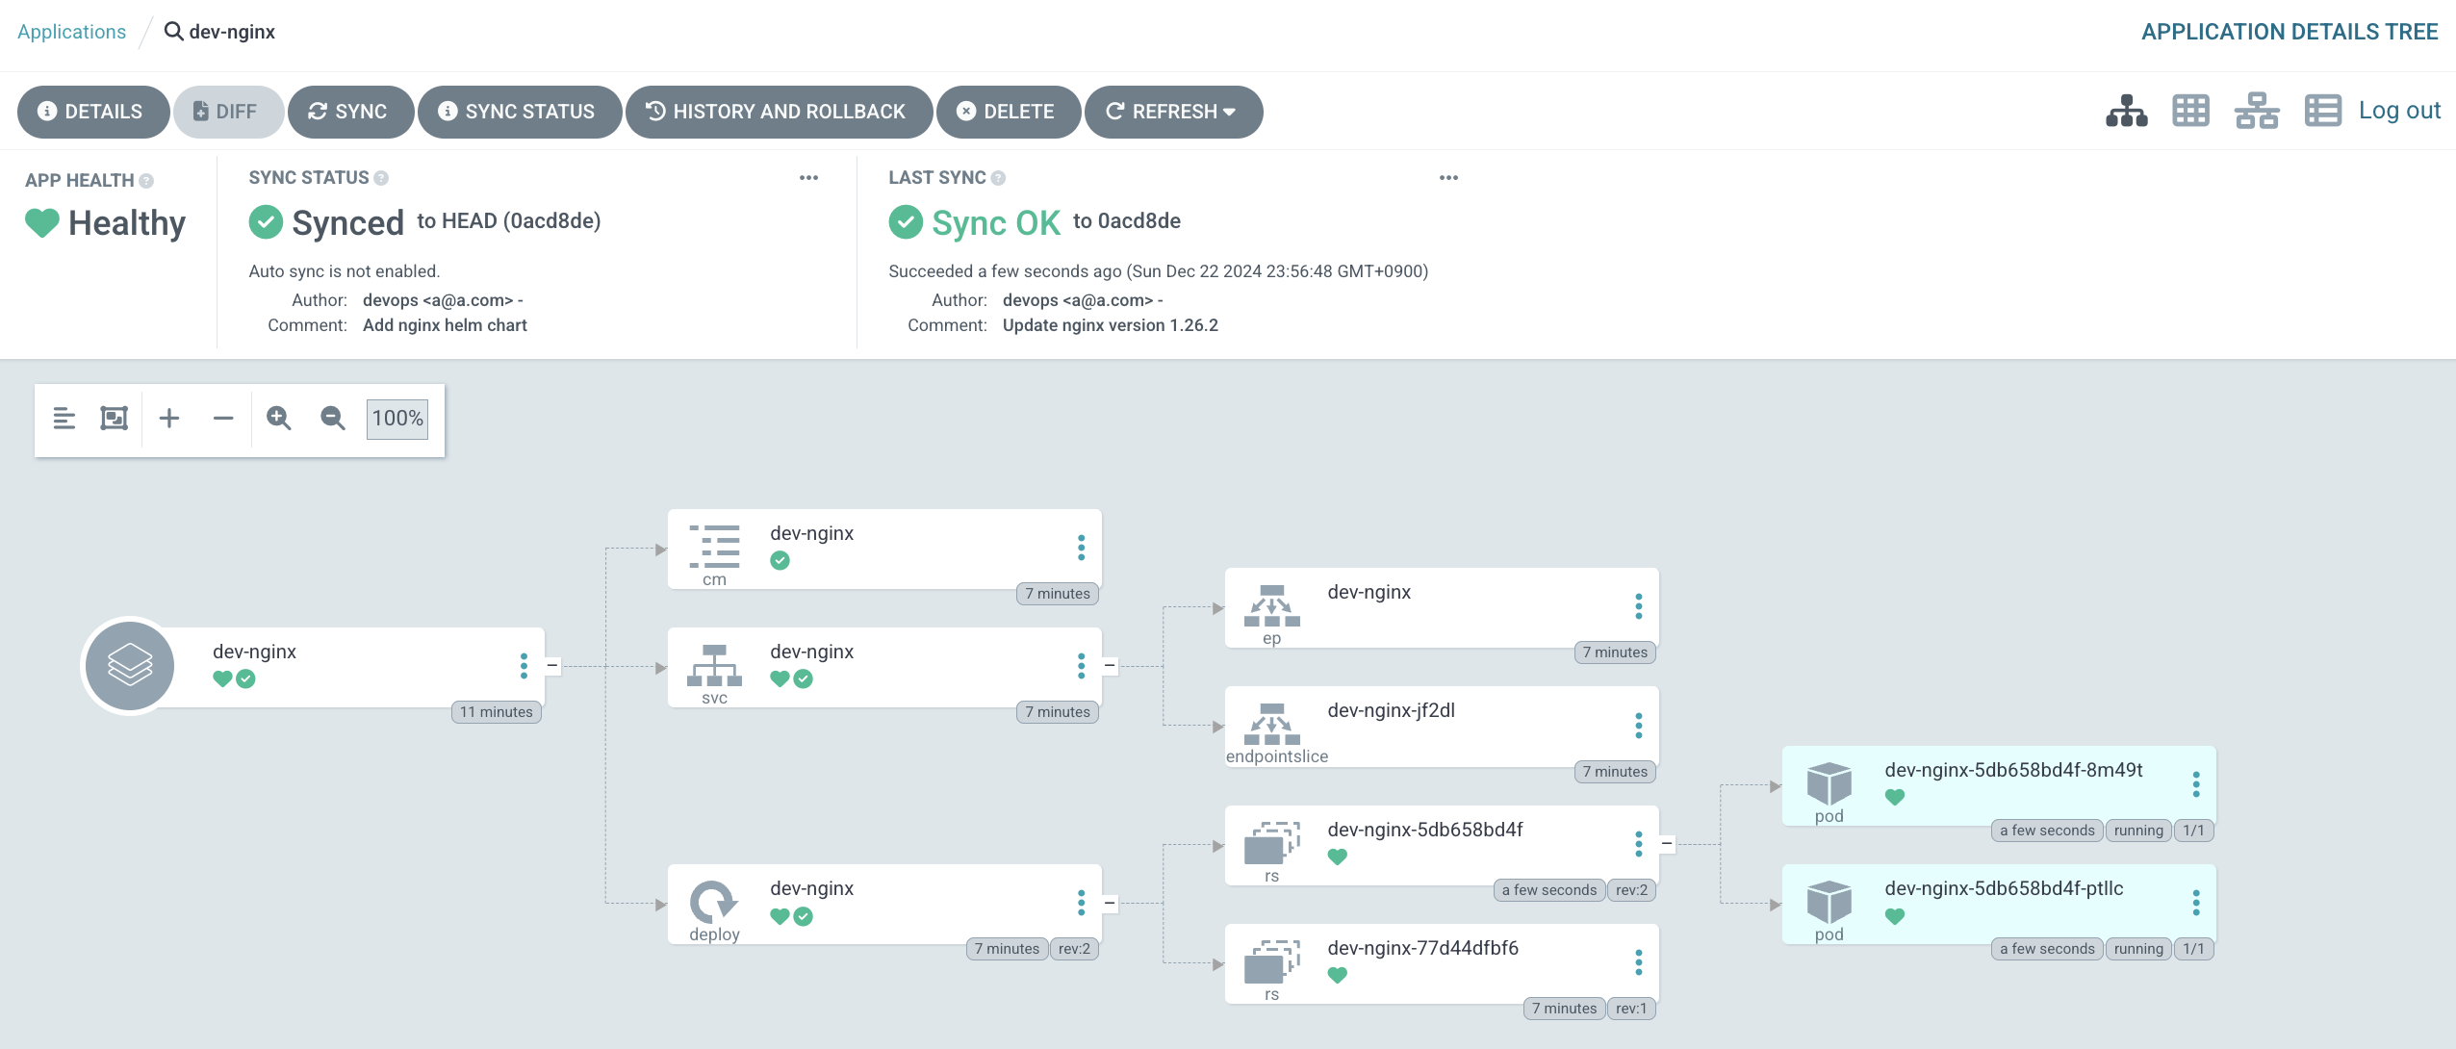Click the SYNC button
Screen dimensions: 2456x1049
(349, 113)
